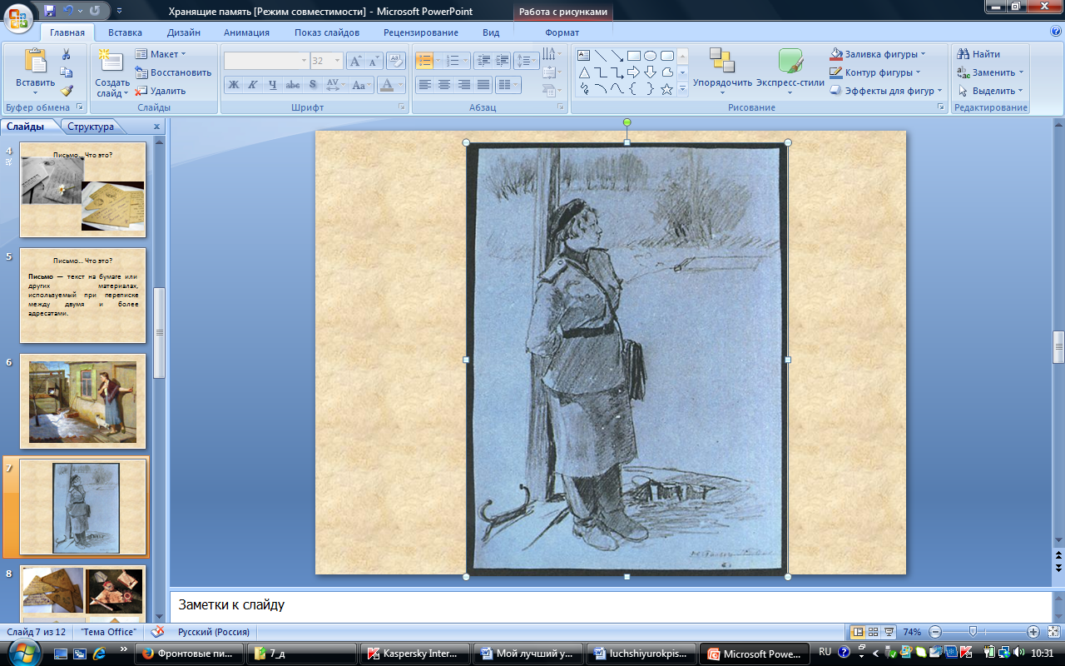The width and height of the screenshot is (1065, 666).
Task: Justify text in paragraph group
Action: coord(483,85)
